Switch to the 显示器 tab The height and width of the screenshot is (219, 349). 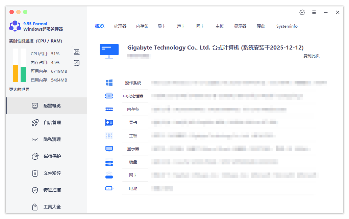(x=240, y=26)
